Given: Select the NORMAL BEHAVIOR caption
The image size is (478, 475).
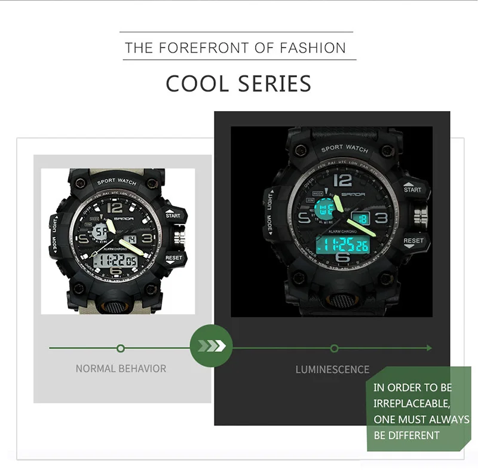Looking at the screenshot, I should point(121,369).
